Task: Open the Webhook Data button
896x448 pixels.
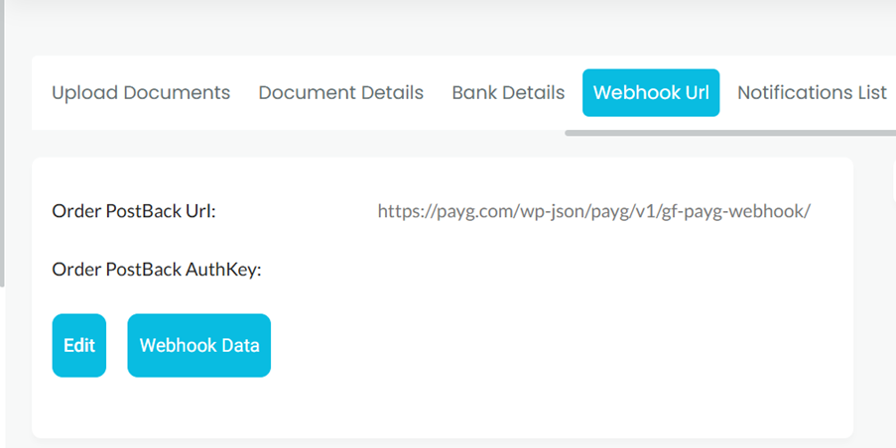Action: point(199,346)
